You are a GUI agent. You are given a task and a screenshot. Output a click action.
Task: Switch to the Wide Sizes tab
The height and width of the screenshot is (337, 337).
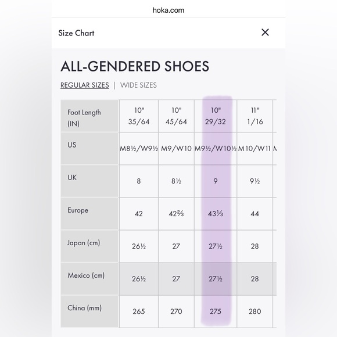click(x=138, y=85)
